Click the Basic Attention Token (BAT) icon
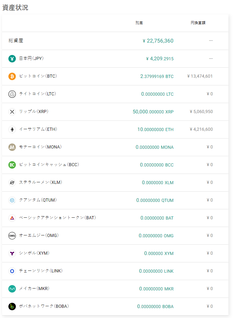 [x=12, y=218]
